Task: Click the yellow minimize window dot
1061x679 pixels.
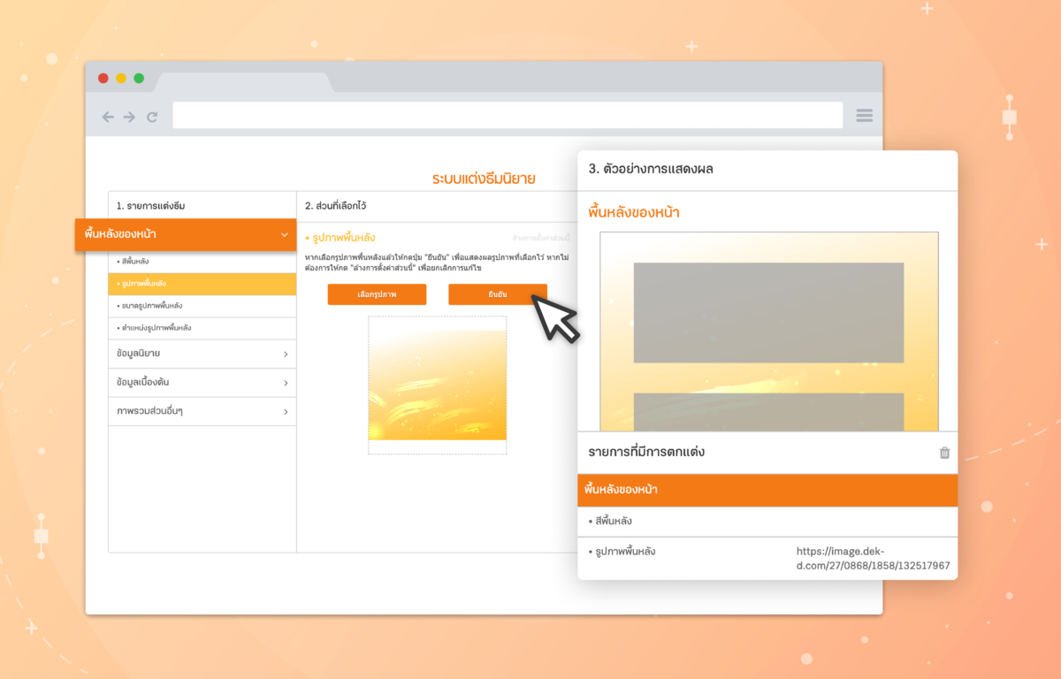Action: (121, 78)
